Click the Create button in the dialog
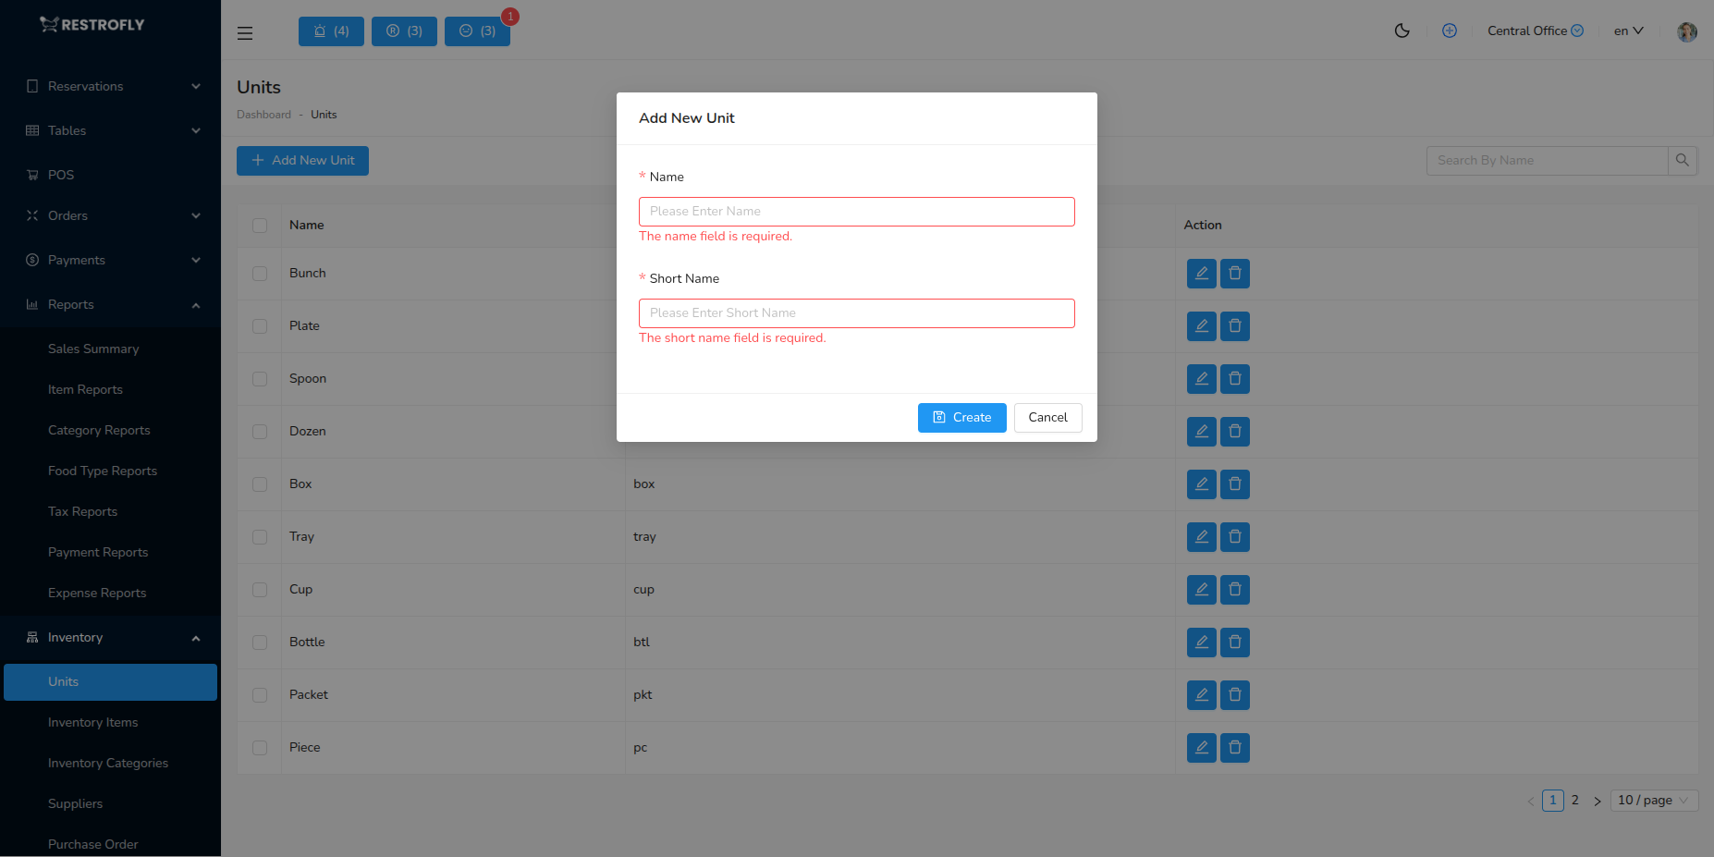 [961, 418]
